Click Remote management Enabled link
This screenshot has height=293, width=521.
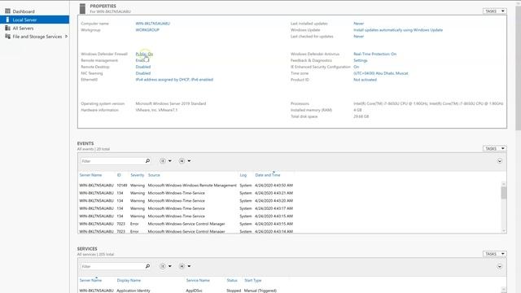coord(142,60)
